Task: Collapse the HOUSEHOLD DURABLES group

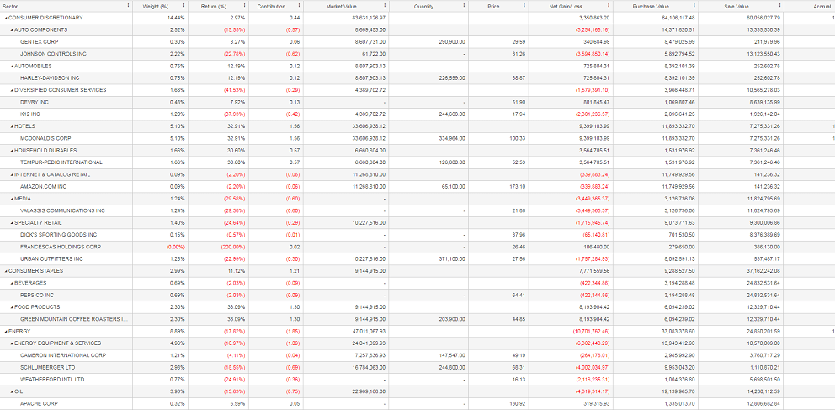Action: 12,151
